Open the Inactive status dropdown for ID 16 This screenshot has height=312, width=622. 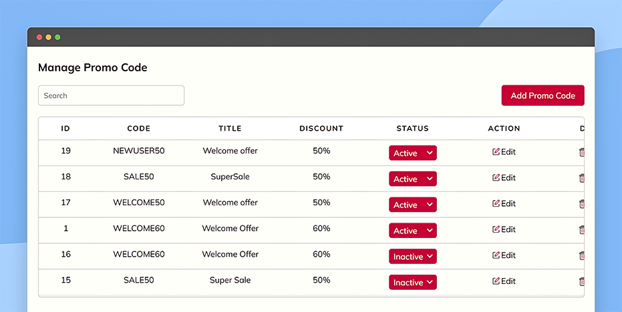coord(413,256)
